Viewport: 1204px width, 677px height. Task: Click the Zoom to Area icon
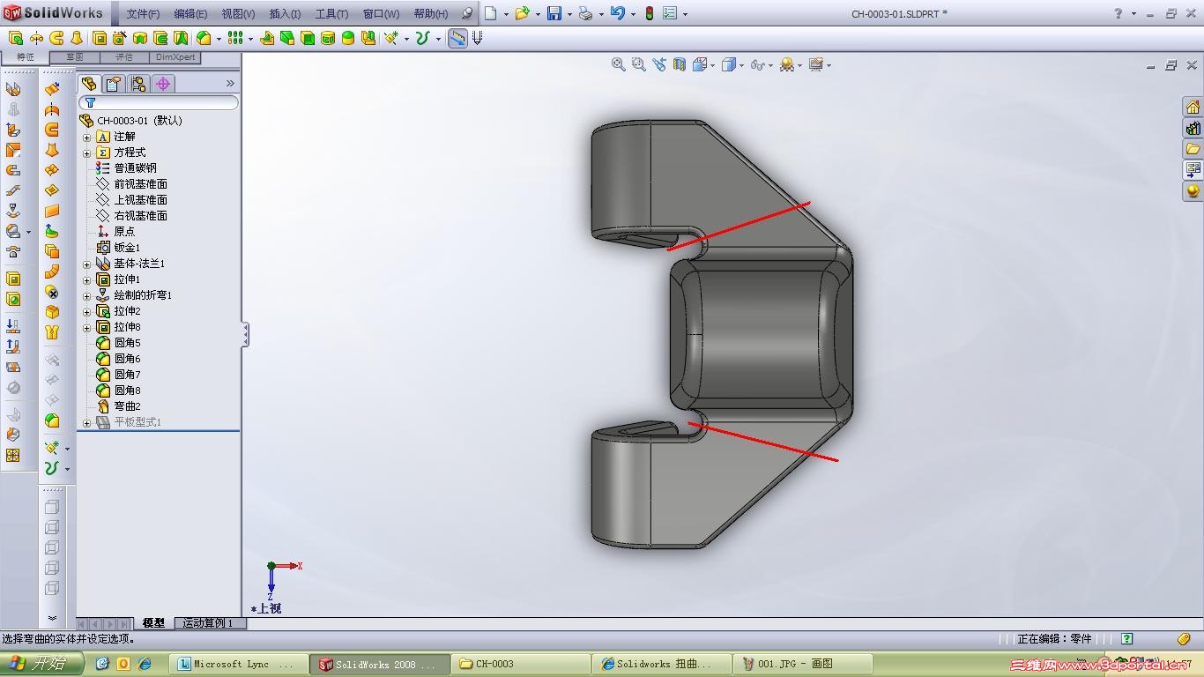point(639,64)
